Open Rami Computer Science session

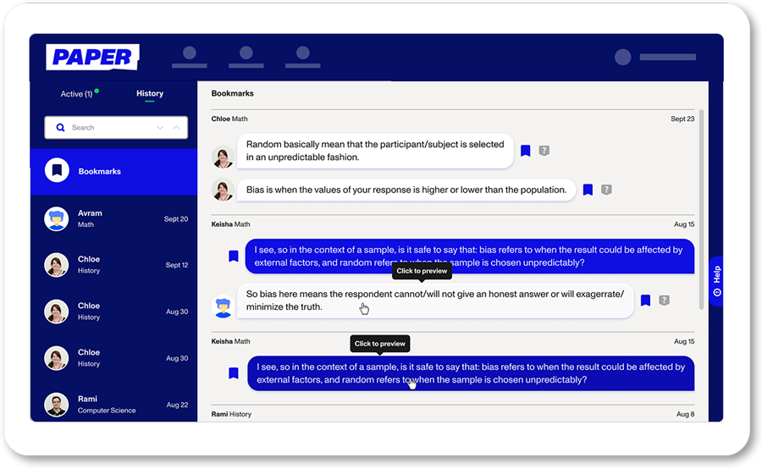click(x=113, y=405)
